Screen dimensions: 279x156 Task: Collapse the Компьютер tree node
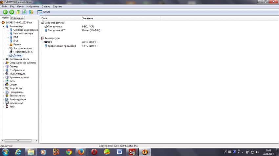click(3, 26)
